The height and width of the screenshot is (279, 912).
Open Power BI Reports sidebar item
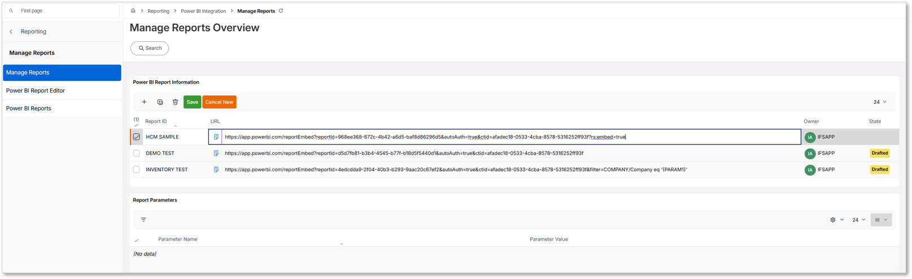pos(62,108)
